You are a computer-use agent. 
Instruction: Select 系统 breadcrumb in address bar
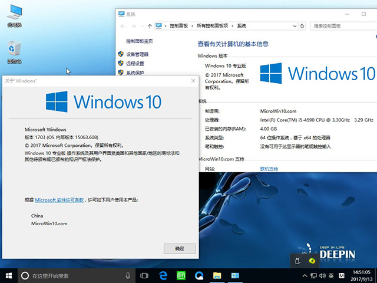[242, 26]
